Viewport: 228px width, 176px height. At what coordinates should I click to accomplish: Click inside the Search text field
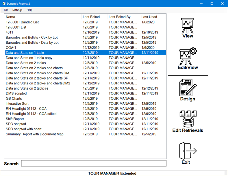click(94, 164)
